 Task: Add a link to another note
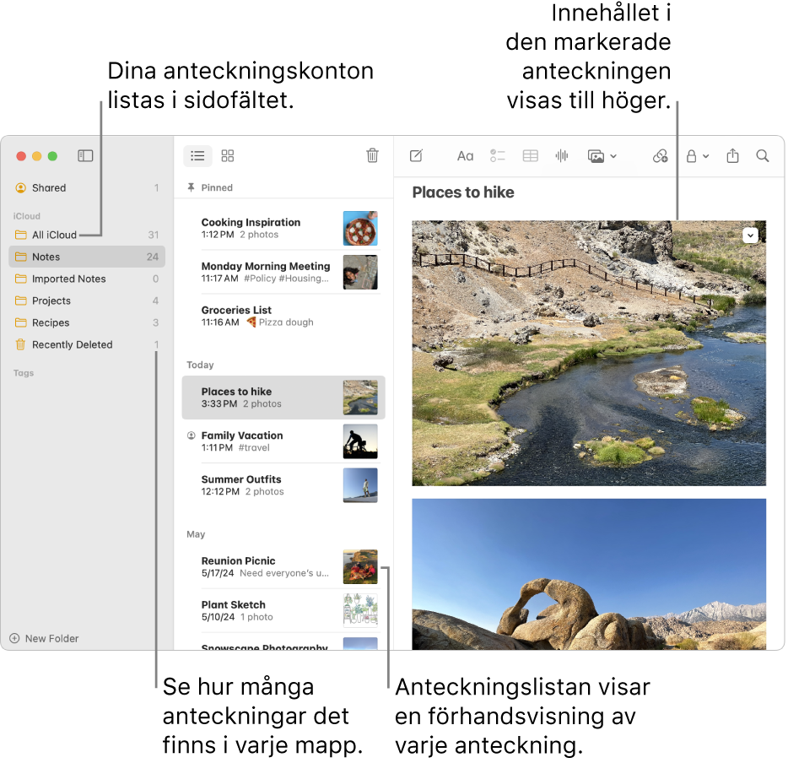[660, 156]
